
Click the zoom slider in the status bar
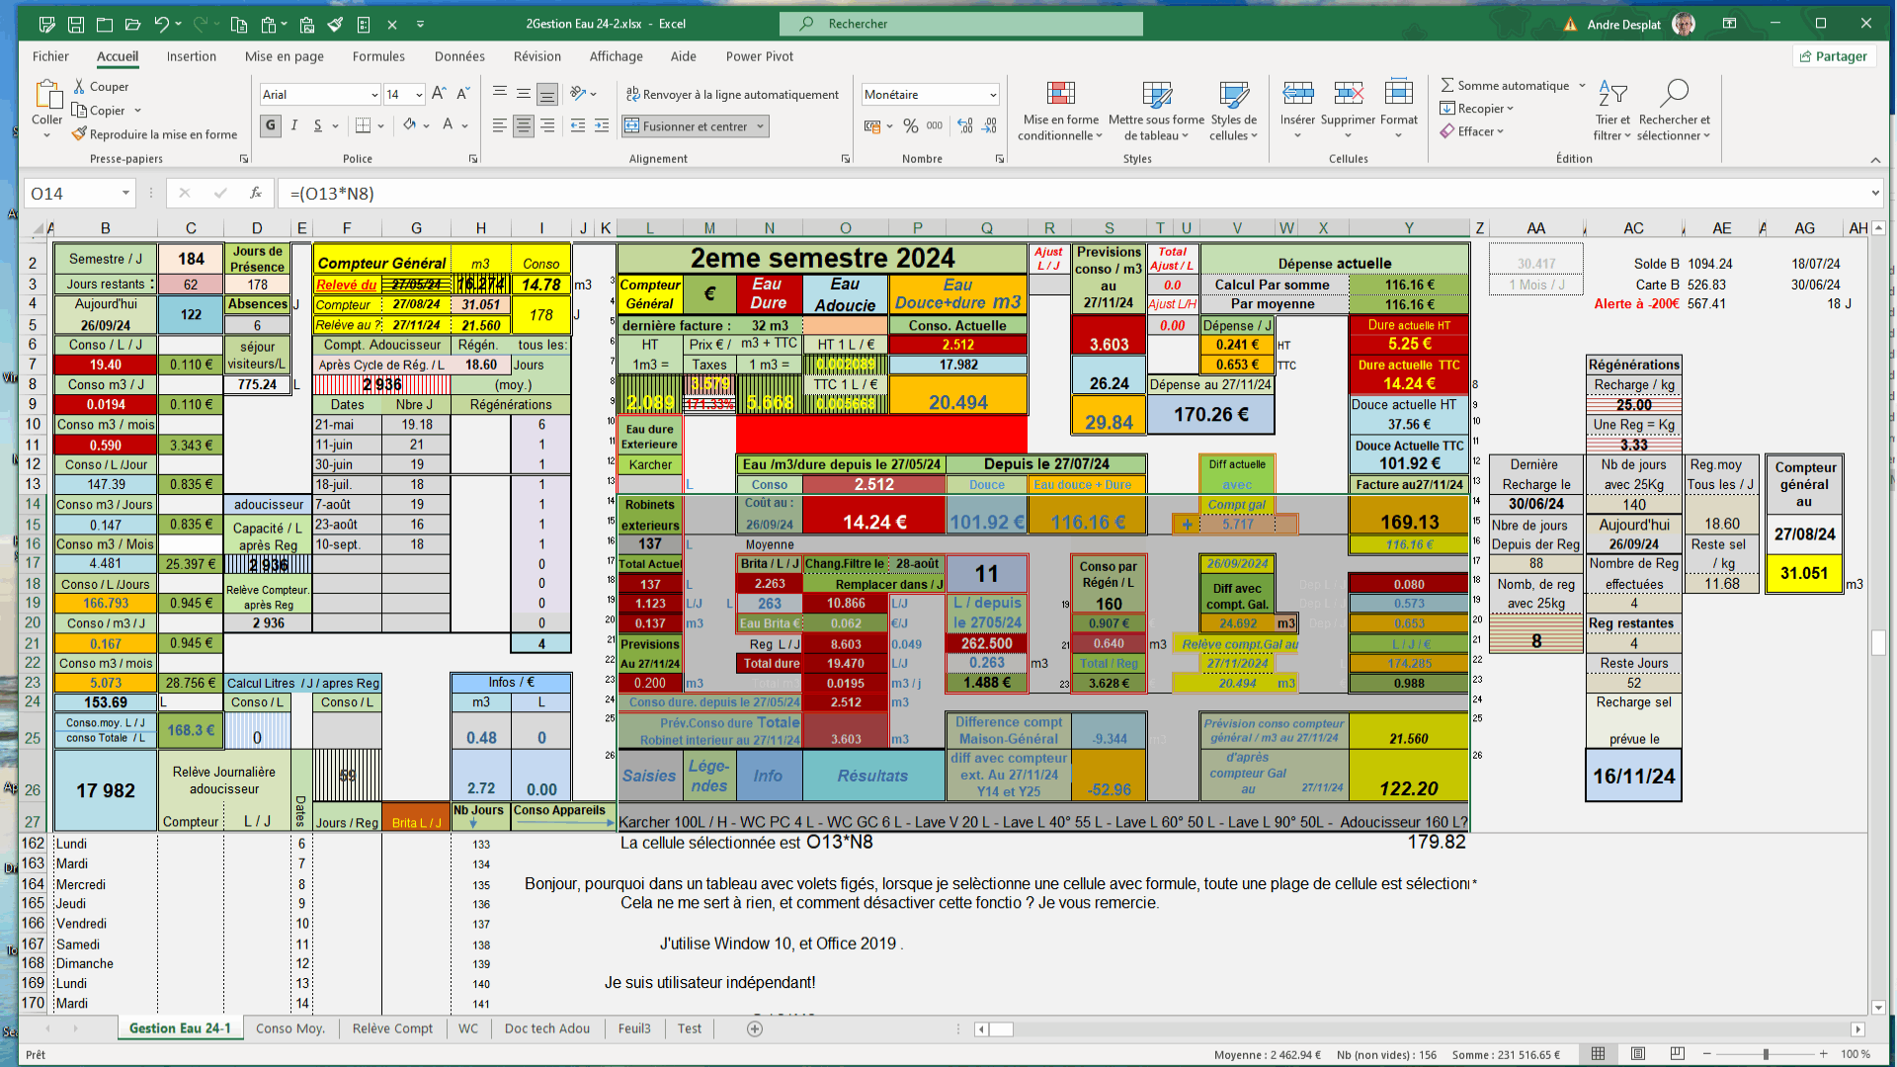pos(1766,1054)
